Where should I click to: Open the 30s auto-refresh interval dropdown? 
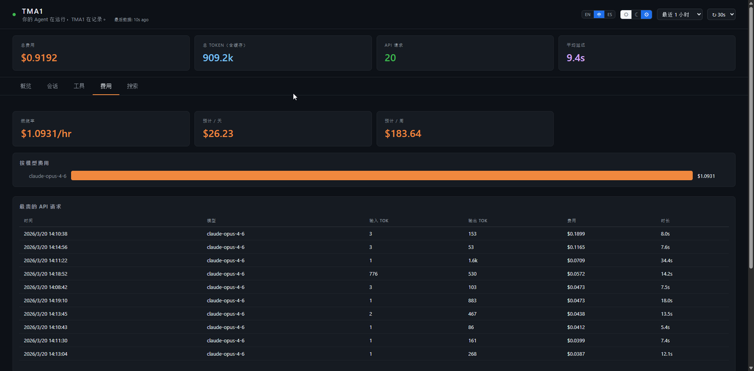tap(721, 14)
